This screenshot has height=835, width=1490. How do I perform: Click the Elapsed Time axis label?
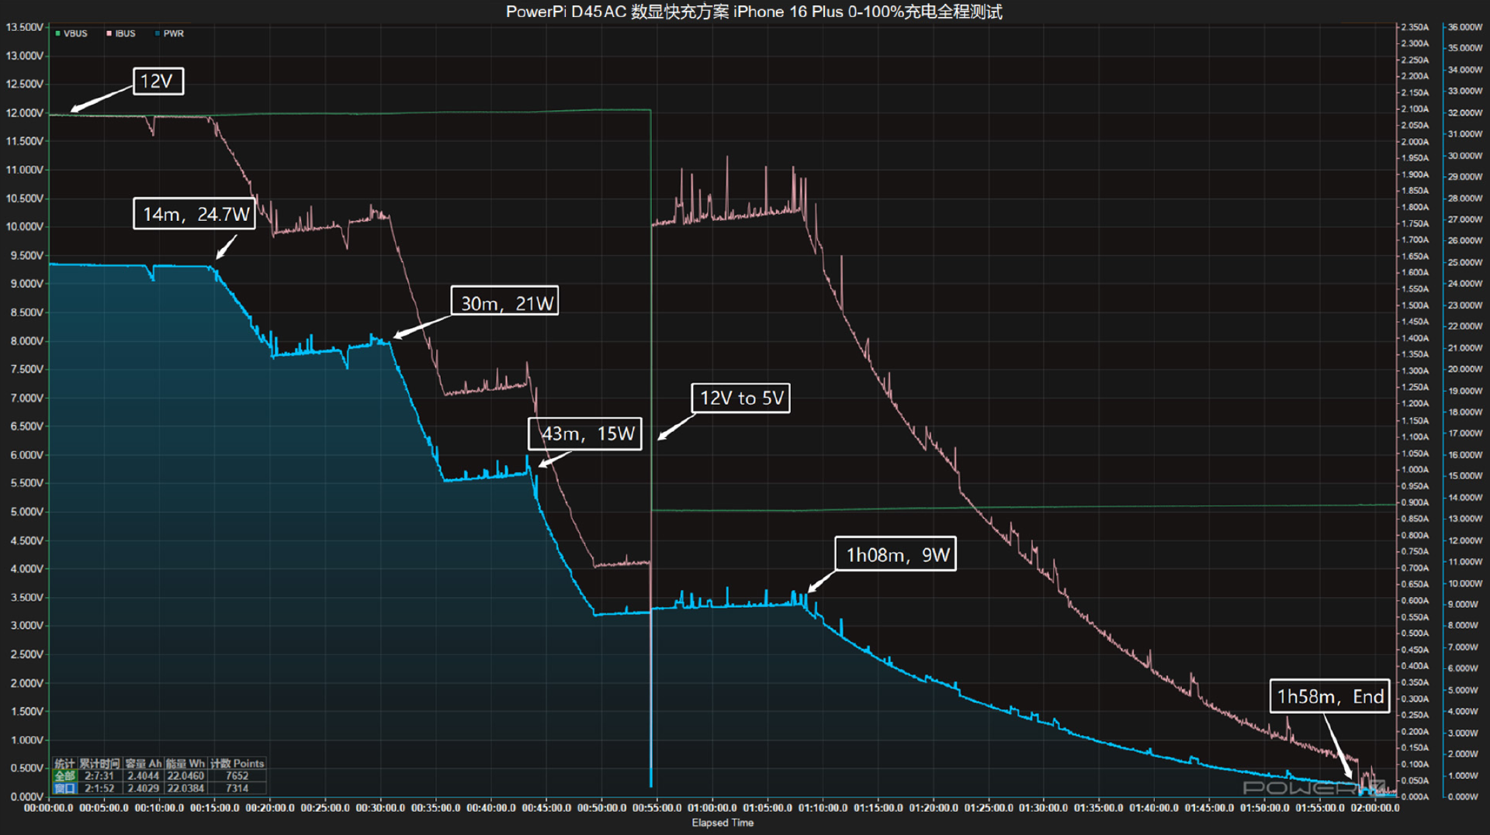[722, 823]
